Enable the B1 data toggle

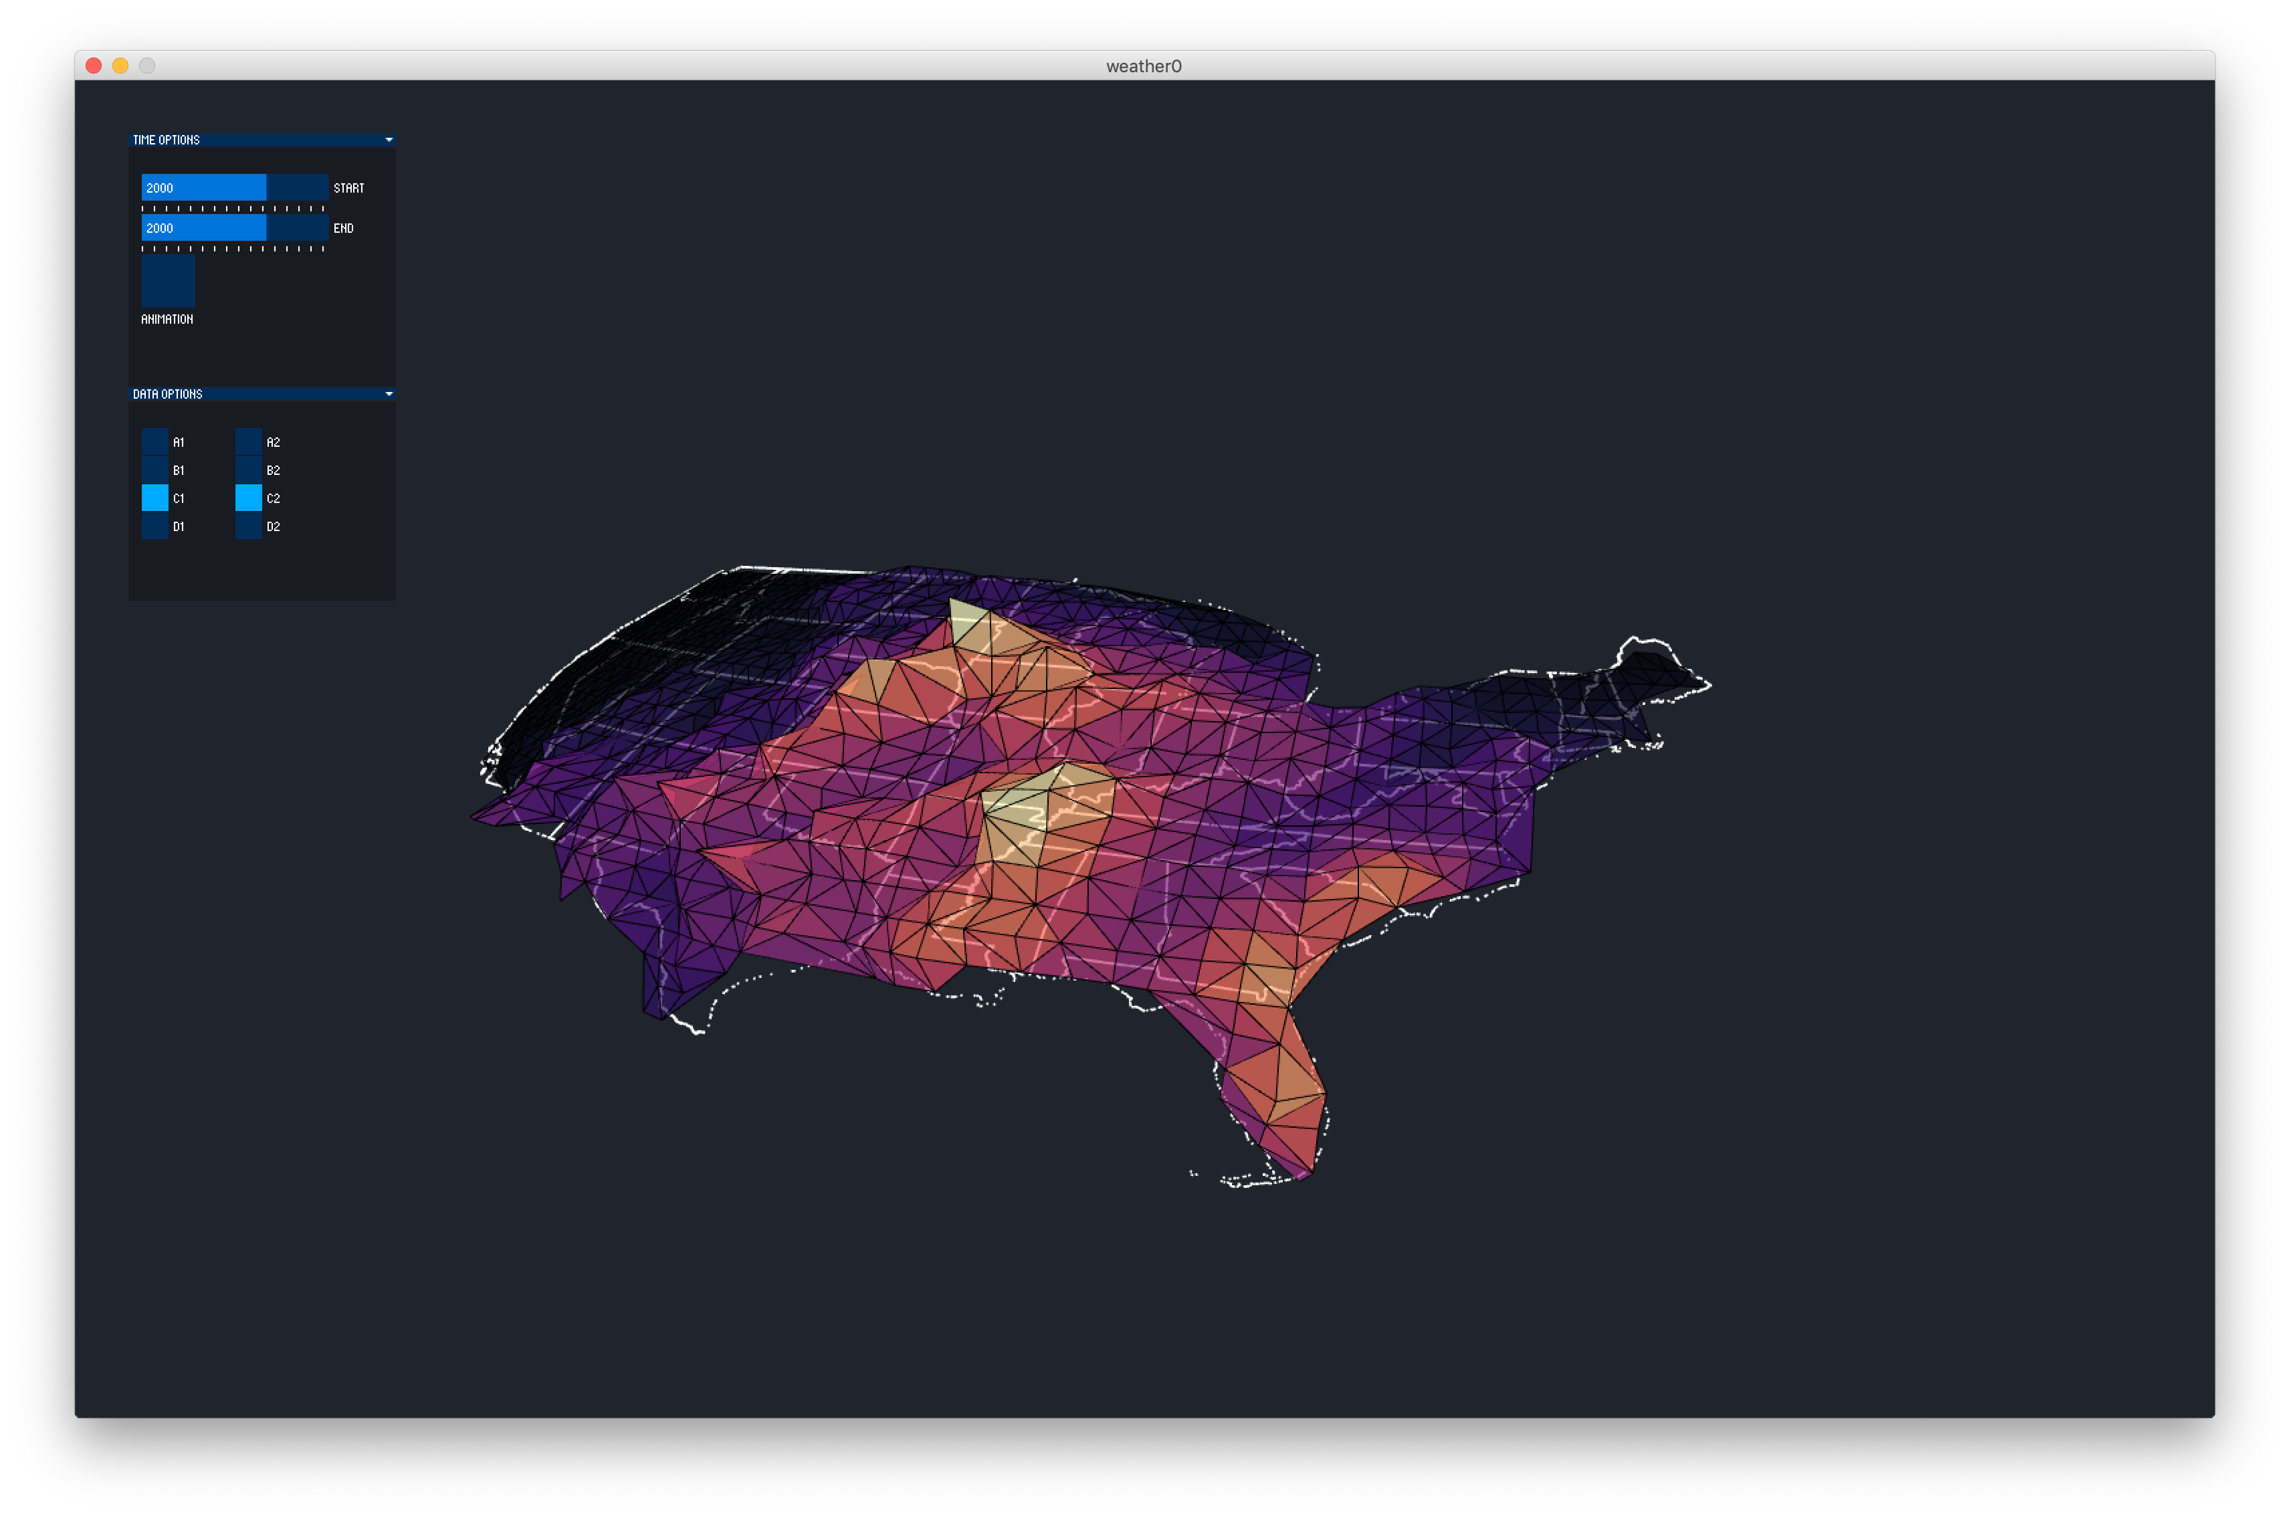click(x=154, y=470)
